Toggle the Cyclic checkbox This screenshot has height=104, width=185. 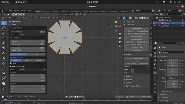point(11,64)
